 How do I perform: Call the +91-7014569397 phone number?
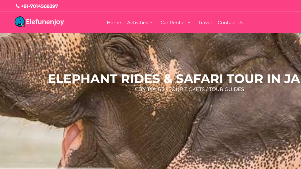(x=39, y=6)
